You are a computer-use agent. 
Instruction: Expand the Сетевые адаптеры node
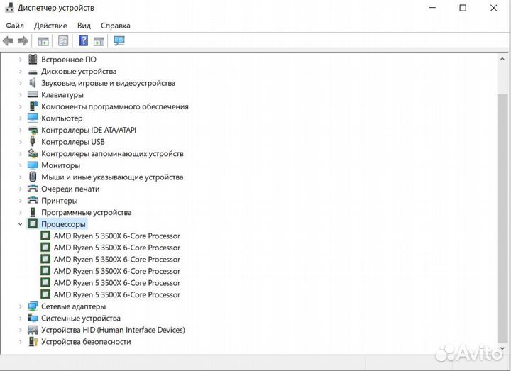point(20,306)
